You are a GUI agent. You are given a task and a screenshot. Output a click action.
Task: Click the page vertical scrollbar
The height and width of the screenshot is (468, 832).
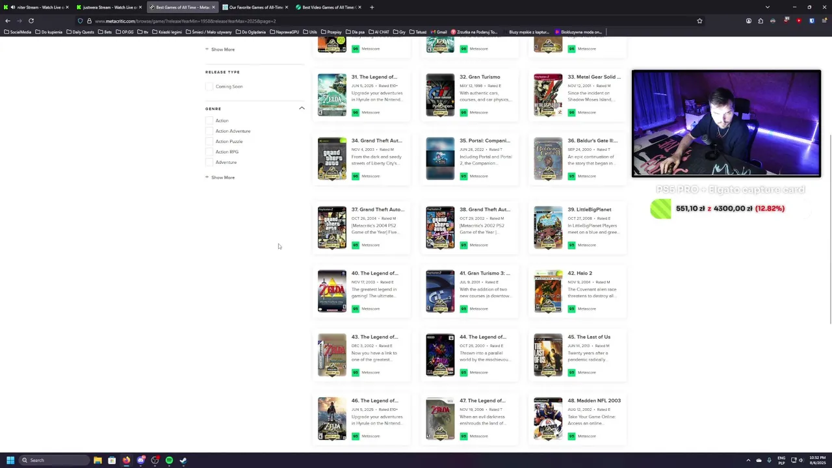click(x=829, y=229)
